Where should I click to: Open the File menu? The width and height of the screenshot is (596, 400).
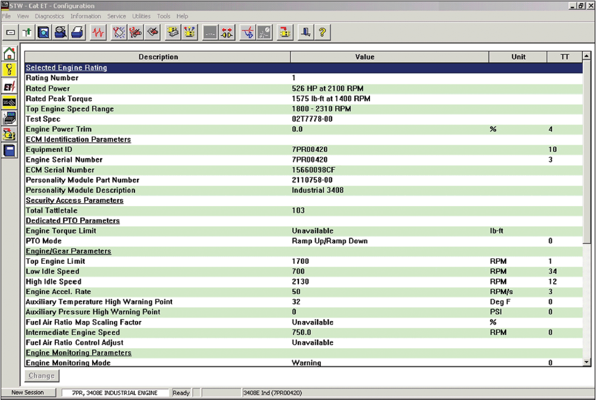(7, 16)
